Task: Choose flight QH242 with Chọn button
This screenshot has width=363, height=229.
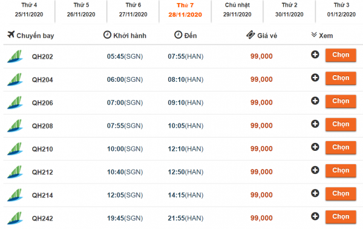Action: click(341, 217)
